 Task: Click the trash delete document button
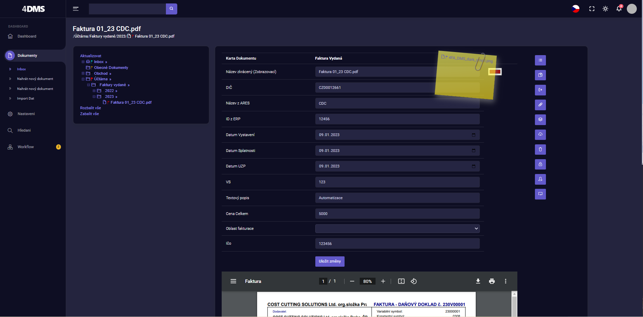point(540,150)
